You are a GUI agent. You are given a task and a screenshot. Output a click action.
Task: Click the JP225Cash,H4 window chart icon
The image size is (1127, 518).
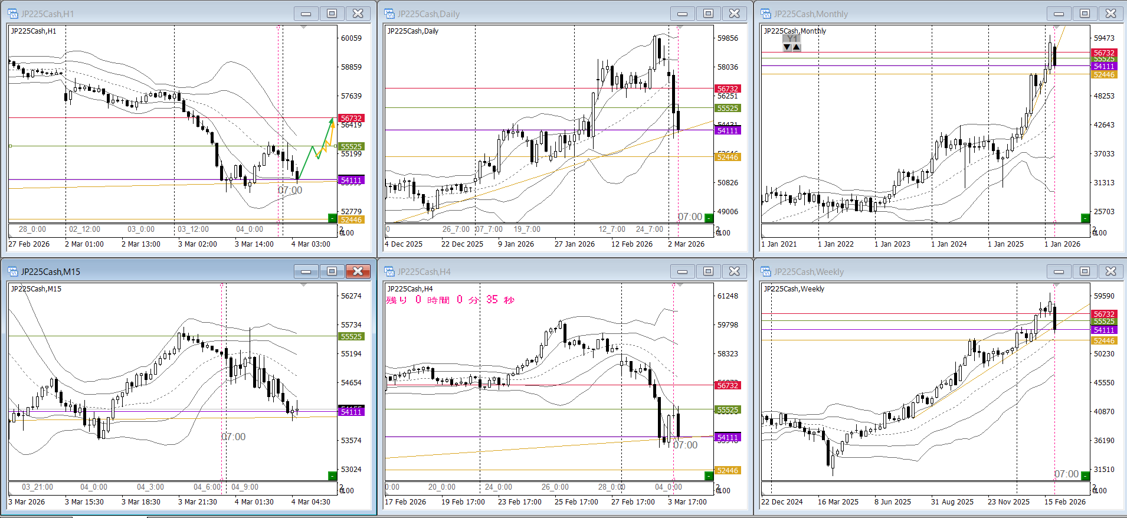(x=389, y=271)
